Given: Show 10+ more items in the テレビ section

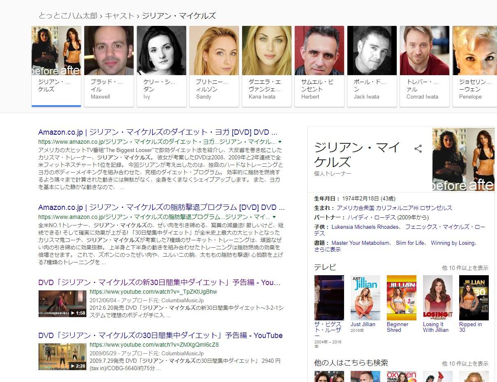Looking at the screenshot, I should [x=465, y=268].
